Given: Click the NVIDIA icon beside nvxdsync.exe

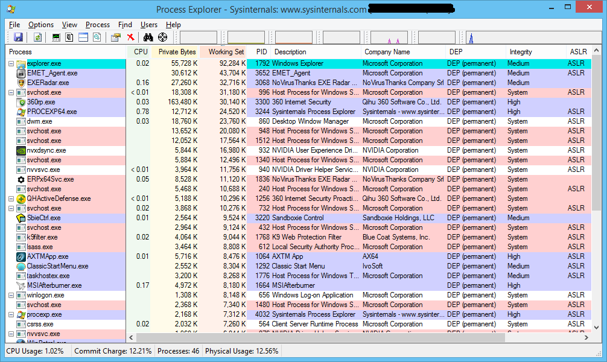Looking at the screenshot, I should (x=21, y=150).
